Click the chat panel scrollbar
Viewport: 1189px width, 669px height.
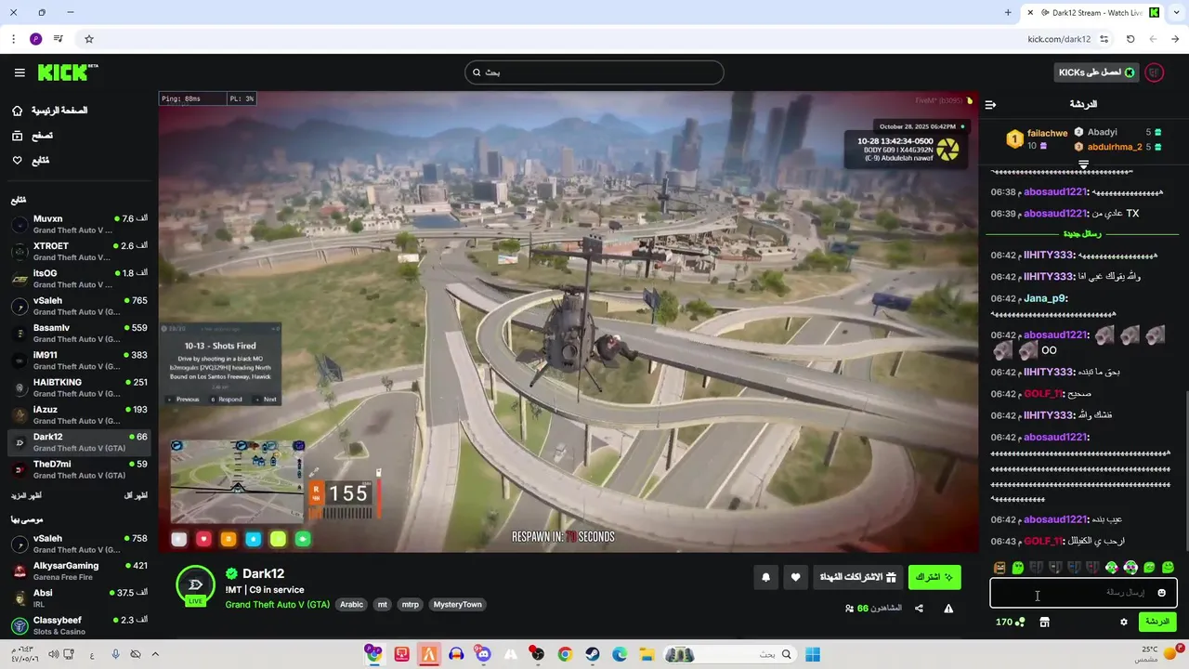coord(1185,469)
